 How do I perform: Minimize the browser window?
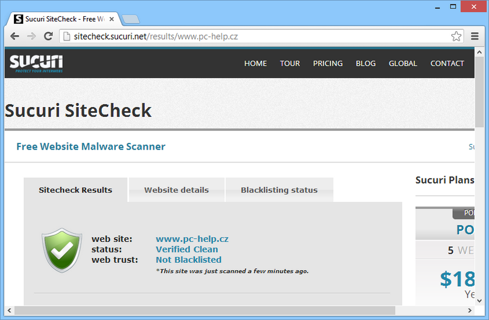pyautogui.click(x=437, y=6)
